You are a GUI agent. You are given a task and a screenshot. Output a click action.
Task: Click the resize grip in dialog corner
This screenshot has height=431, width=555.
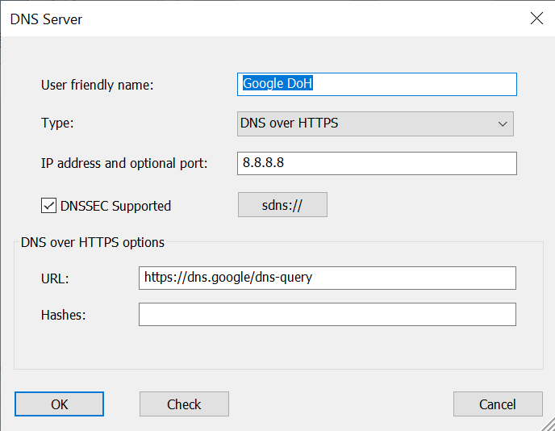pos(549,425)
